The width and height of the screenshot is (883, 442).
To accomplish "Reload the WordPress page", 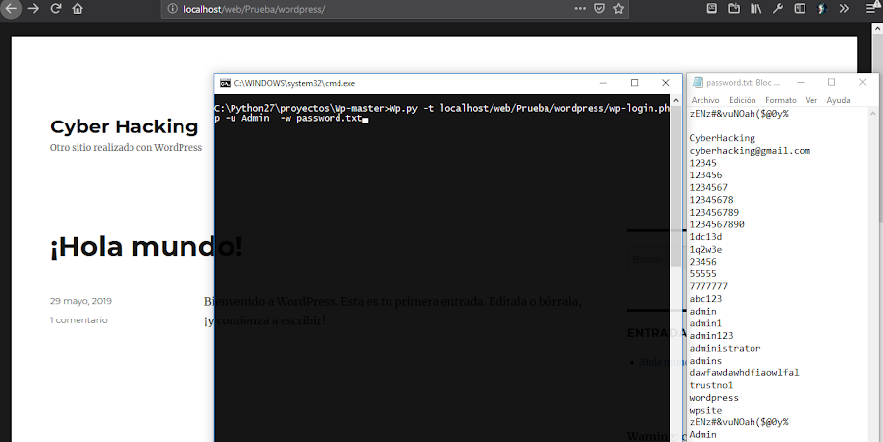I will click(56, 9).
